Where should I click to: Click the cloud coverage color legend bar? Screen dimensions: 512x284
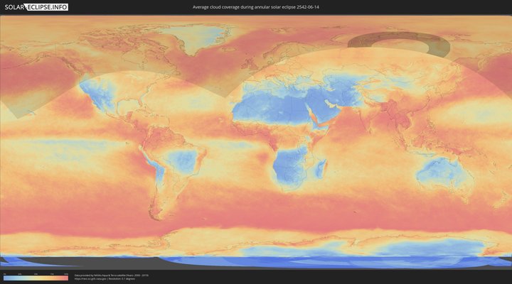(x=36, y=278)
